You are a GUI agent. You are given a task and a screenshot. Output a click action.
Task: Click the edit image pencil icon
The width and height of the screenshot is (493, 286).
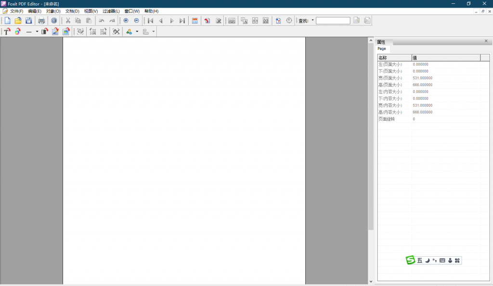point(55,31)
